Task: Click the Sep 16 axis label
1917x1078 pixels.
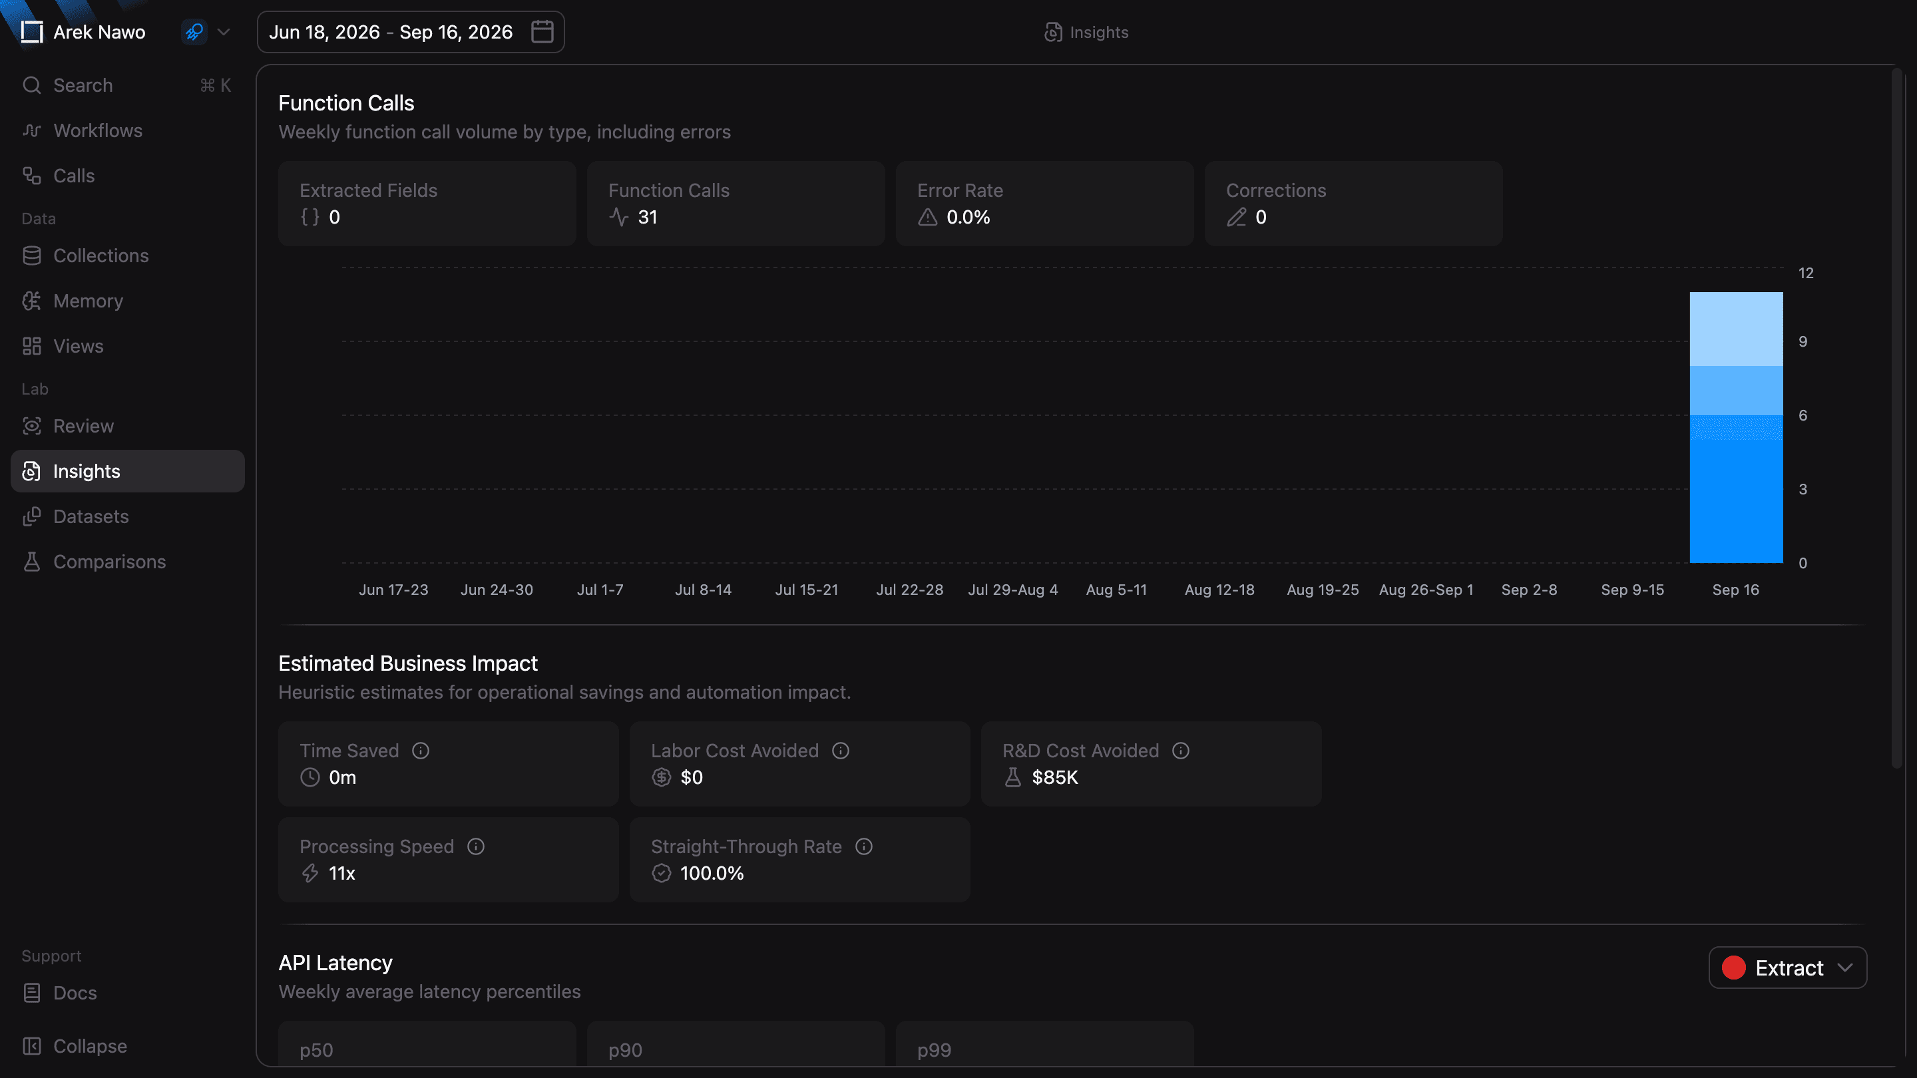Action: [1735, 590]
